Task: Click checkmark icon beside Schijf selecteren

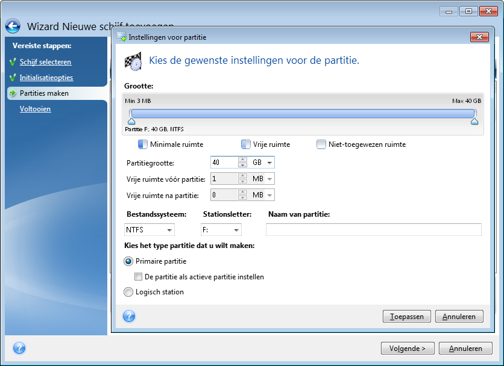Action: [13, 61]
